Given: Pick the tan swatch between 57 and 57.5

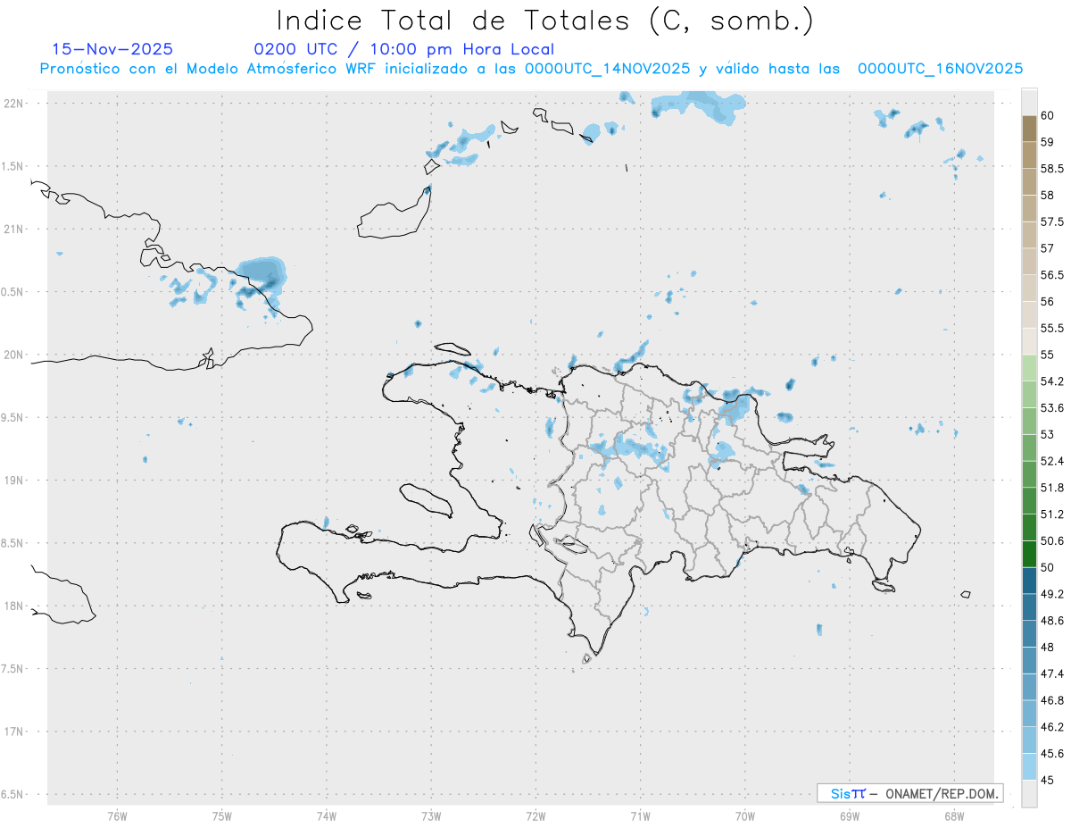Looking at the screenshot, I should 1029,235.
